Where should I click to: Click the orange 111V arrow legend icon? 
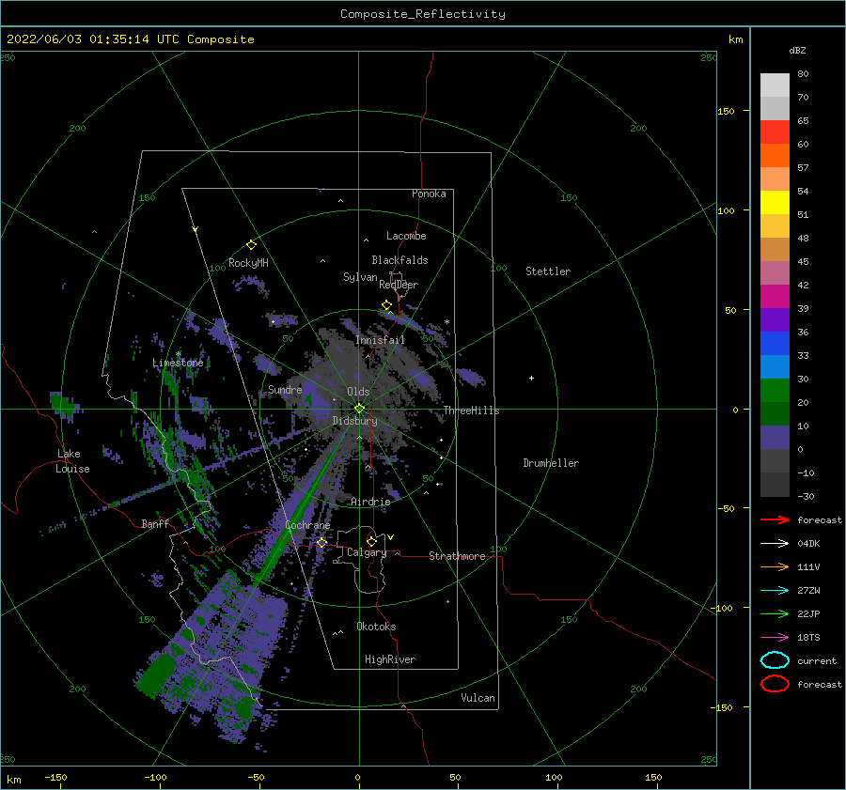click(x=775, y=566)
